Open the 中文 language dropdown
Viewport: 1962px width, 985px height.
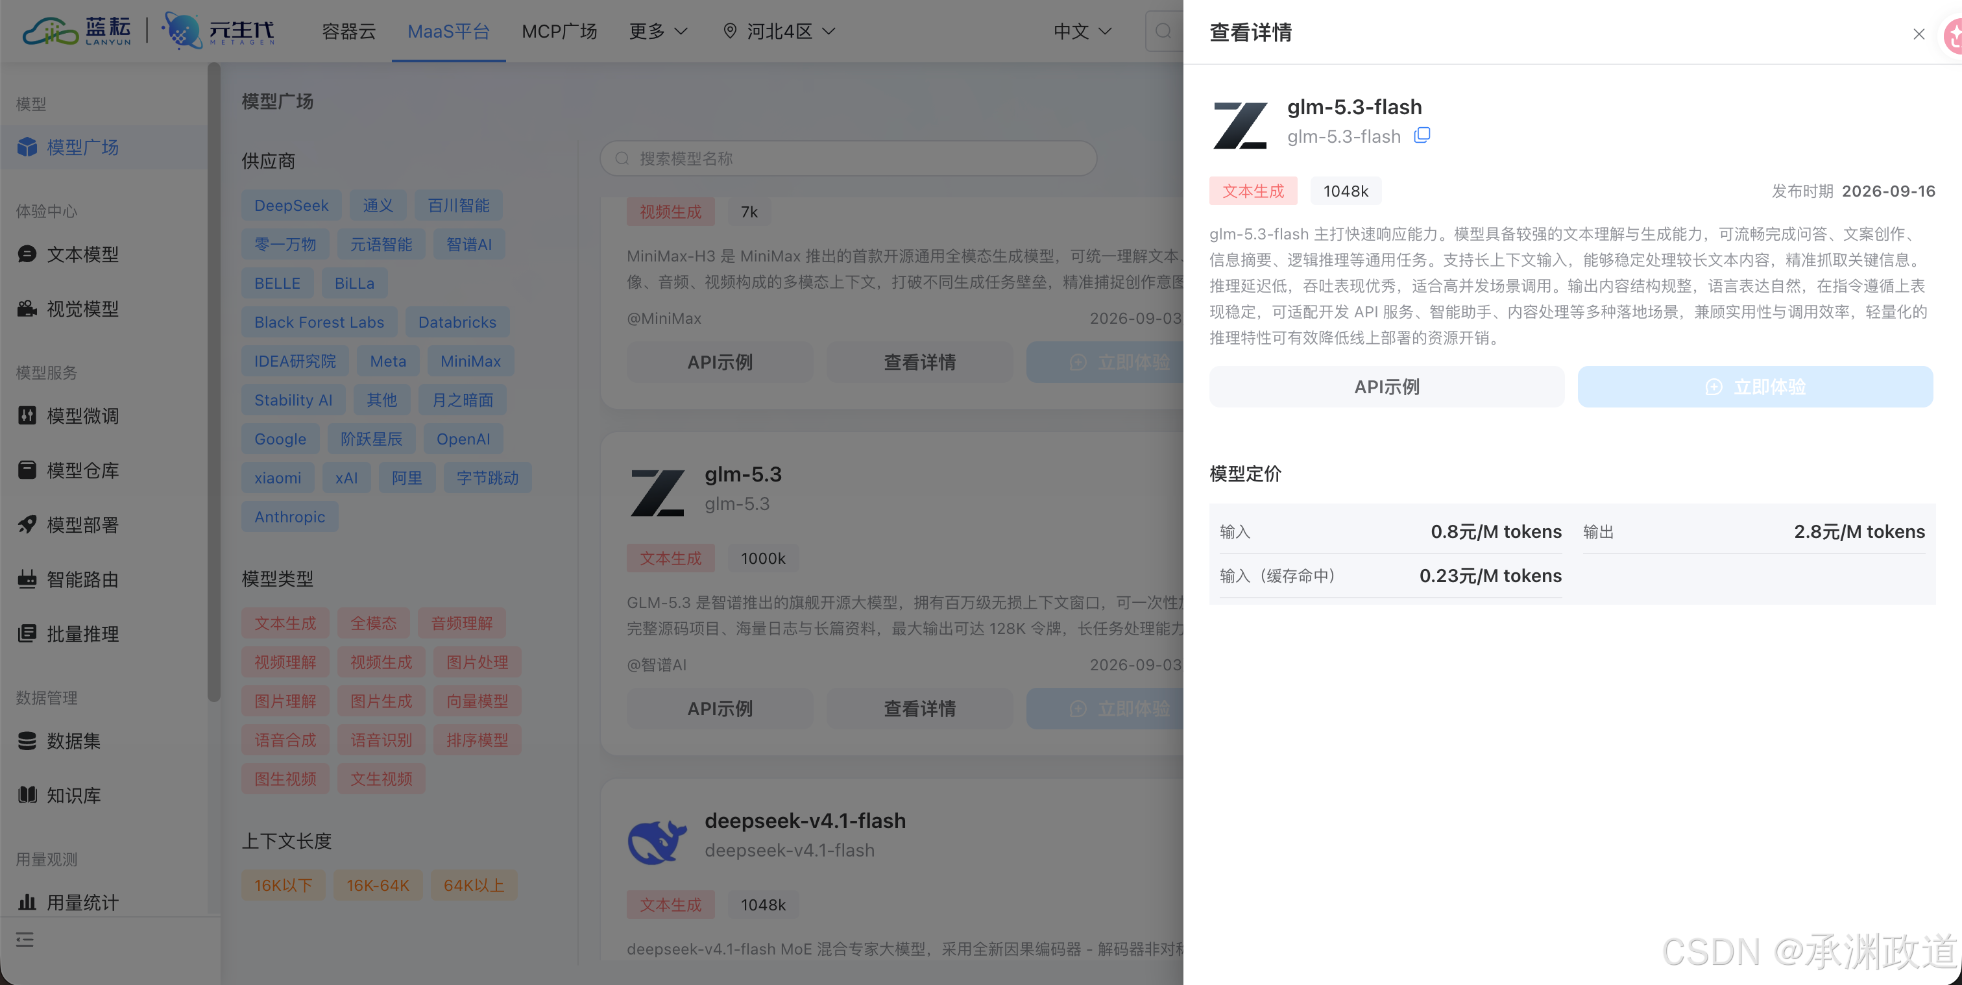[x=1083, y=31]
